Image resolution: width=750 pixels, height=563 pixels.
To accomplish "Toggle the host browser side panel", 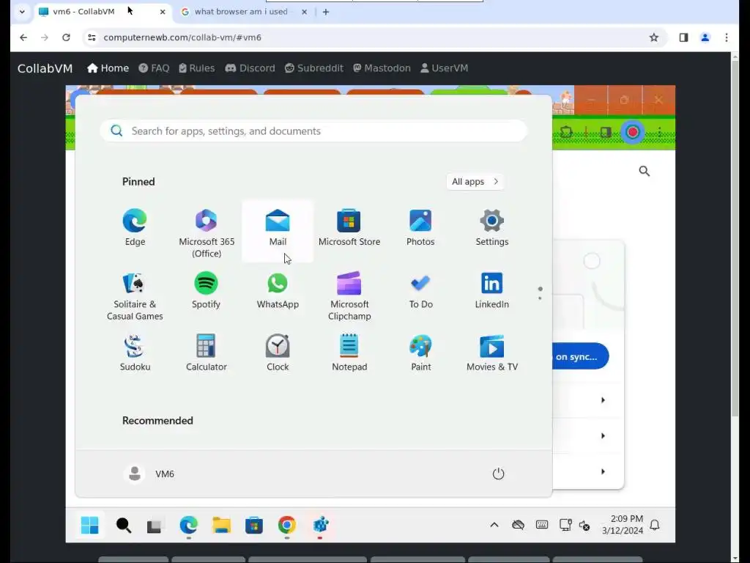I will pyautogui.click(x=683, y=37).
